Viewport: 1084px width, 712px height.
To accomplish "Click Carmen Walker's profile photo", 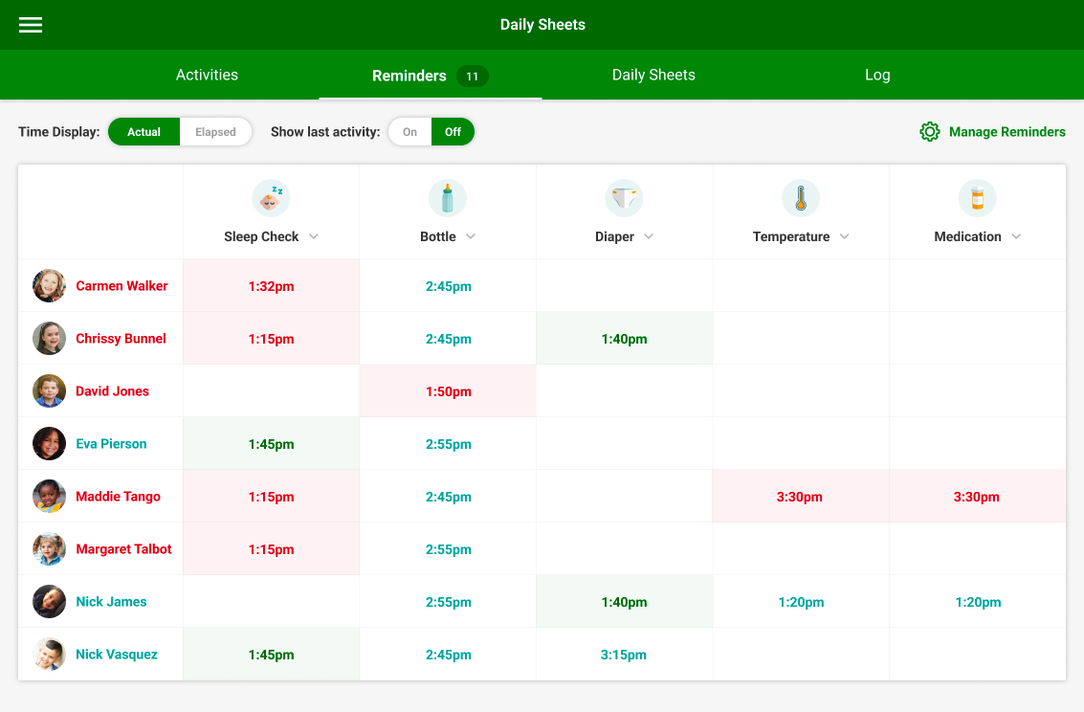I will (49, 285).
